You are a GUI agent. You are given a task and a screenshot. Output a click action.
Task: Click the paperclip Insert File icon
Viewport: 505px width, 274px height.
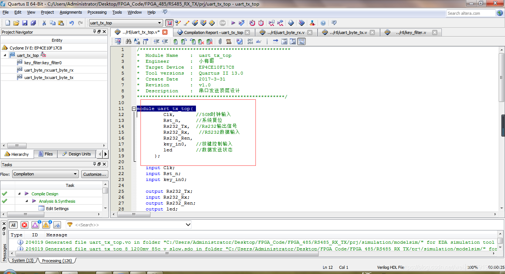[220, 41]
